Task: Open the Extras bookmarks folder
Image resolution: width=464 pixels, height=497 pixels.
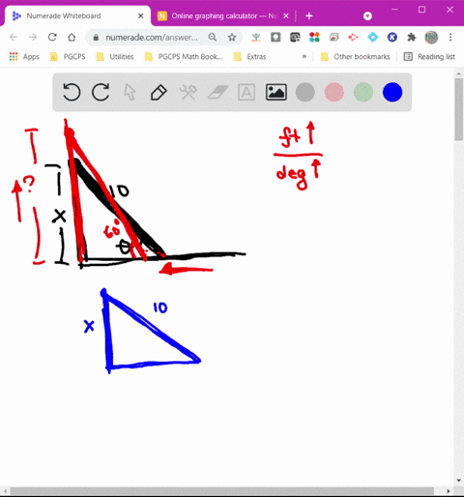Action: 250,57
